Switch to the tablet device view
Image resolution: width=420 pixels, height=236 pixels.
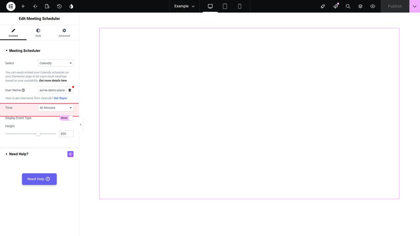coord(225,6)
